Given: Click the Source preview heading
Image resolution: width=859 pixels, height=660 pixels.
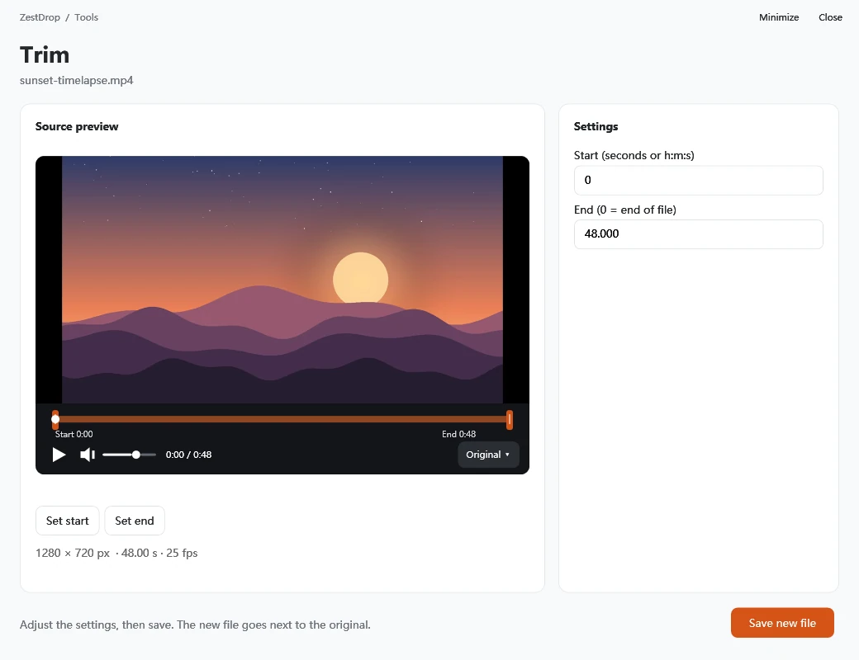Looking at the screenshot, I should point(77,126).
